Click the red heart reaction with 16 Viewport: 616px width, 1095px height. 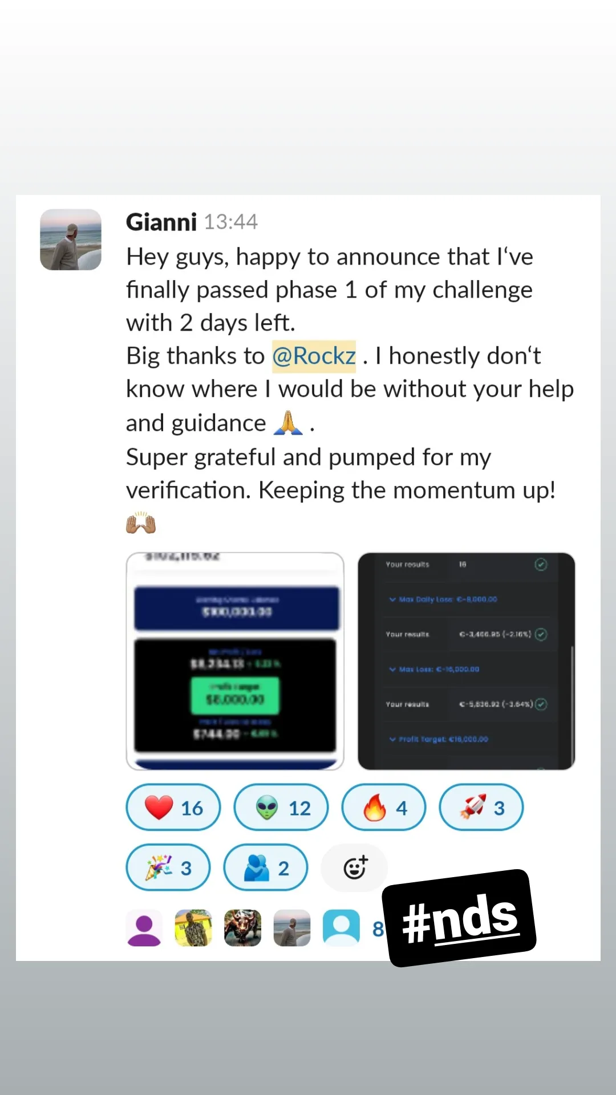[173, 807]
